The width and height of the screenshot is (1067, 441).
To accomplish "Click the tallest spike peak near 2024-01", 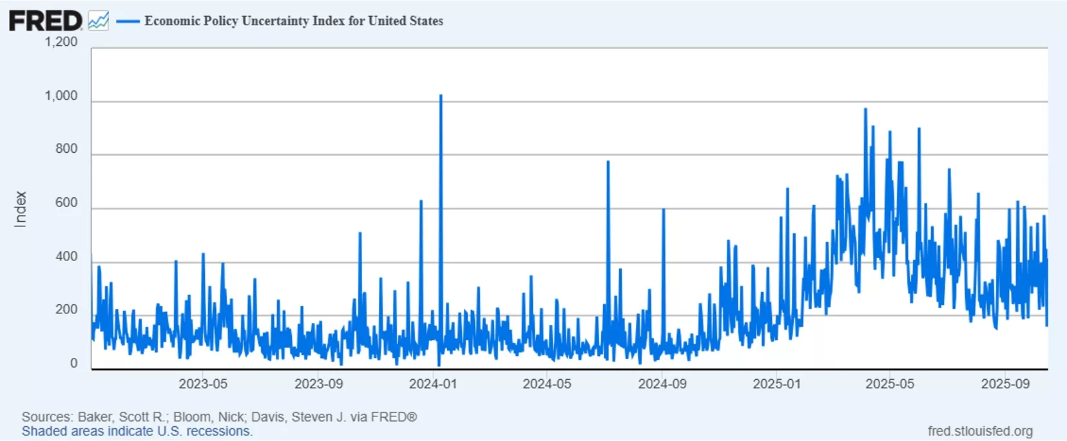I will click(441, 96).
